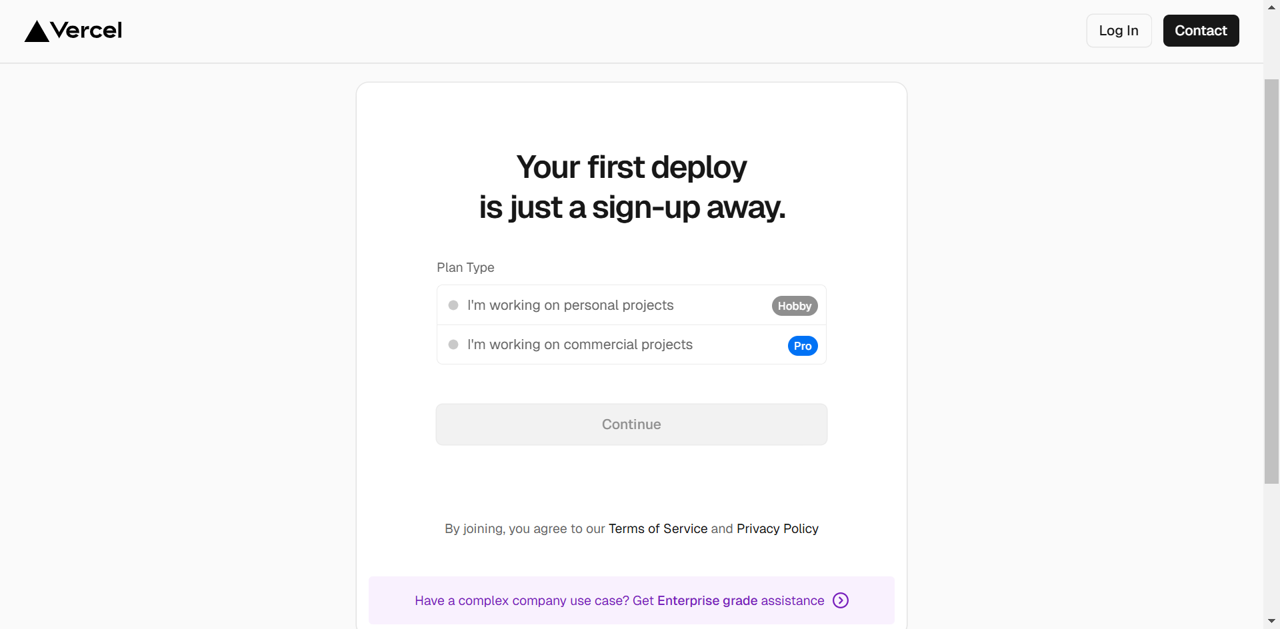Select the personal projects radio button
Screen dimensions: 1280x629
tap(453, 305)
